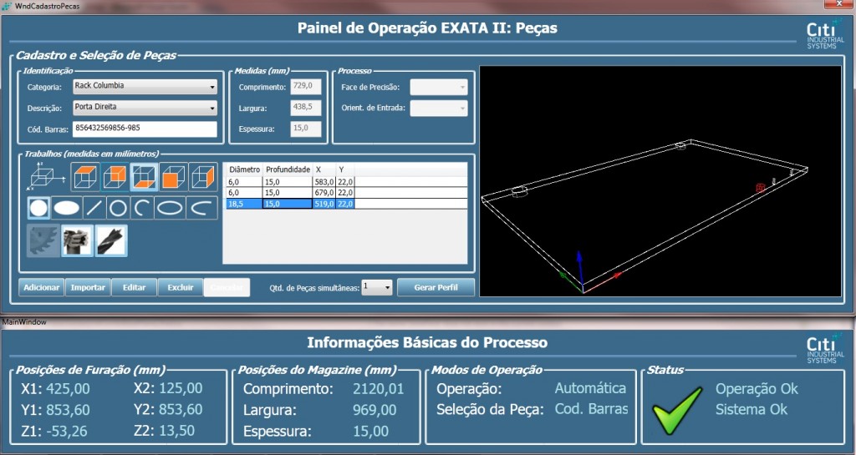Select the twist drill bit tool
Image resolution: width=856 pixels, height=455 pixels.
click(111, 240)
